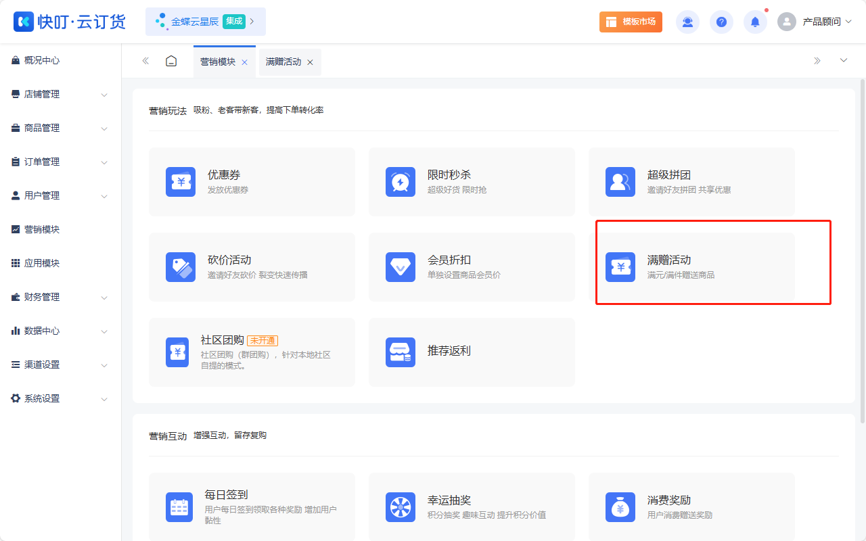Open the 限时秒杀 alarm clock icon

click(401, 182)
